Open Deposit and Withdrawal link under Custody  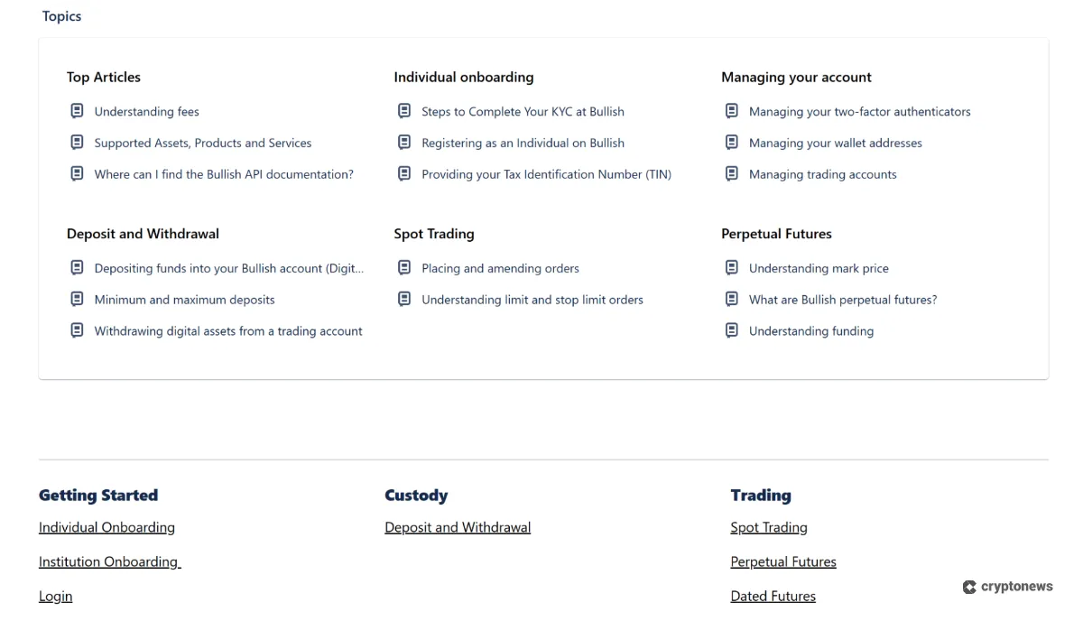point(458,528)
